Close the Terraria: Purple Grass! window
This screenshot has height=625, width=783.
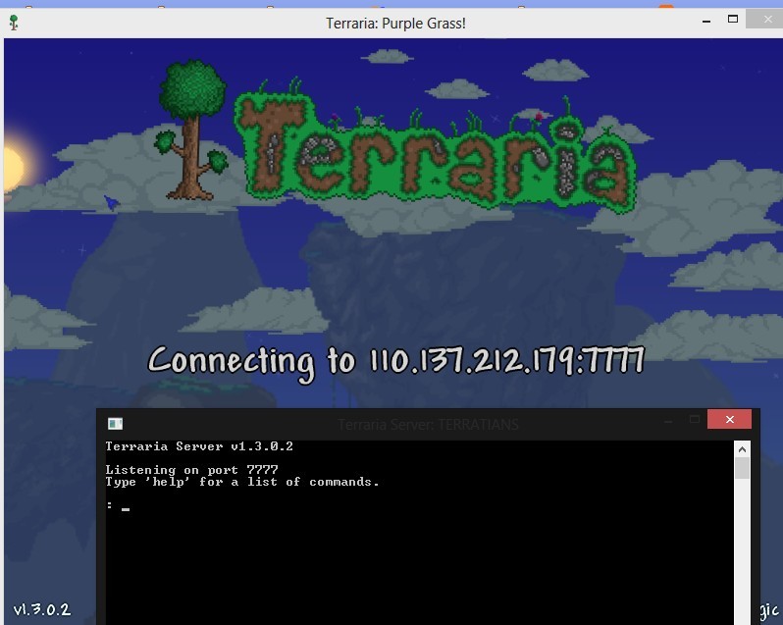(767, 20)
